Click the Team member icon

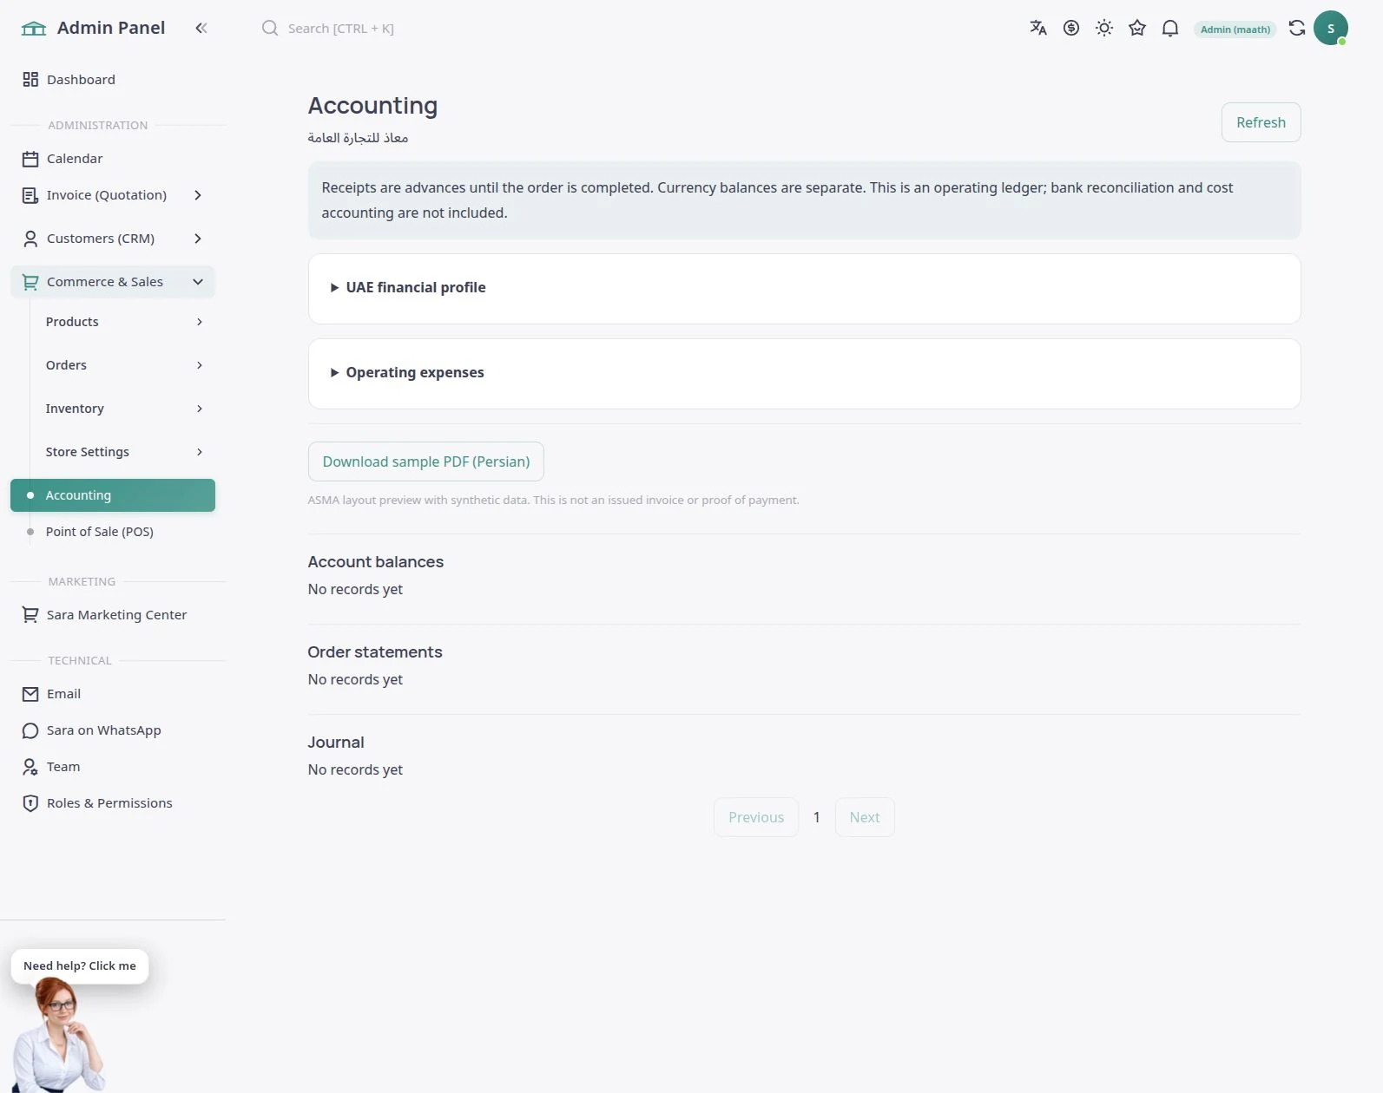tap(30, 767)
